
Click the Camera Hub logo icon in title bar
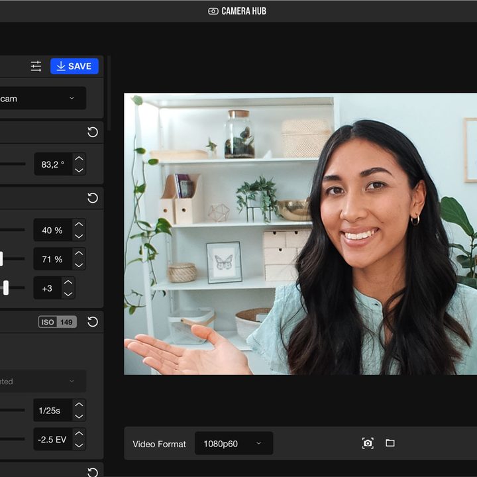coord(213,11)
